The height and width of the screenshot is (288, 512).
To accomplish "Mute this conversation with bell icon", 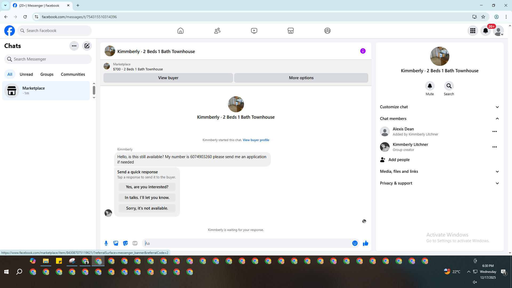I will 430,86.
